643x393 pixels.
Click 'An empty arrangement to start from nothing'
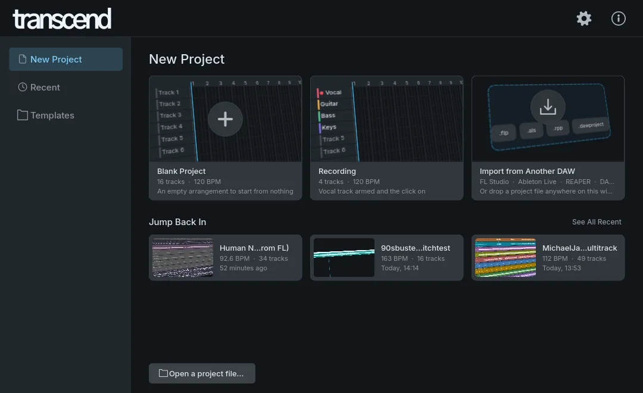[225, 191]
